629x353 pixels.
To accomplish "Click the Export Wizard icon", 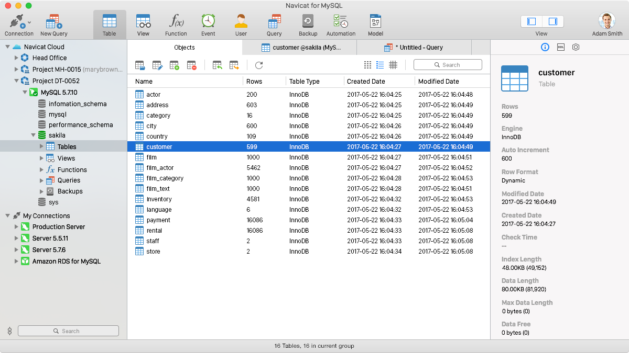I will [234, 65].
